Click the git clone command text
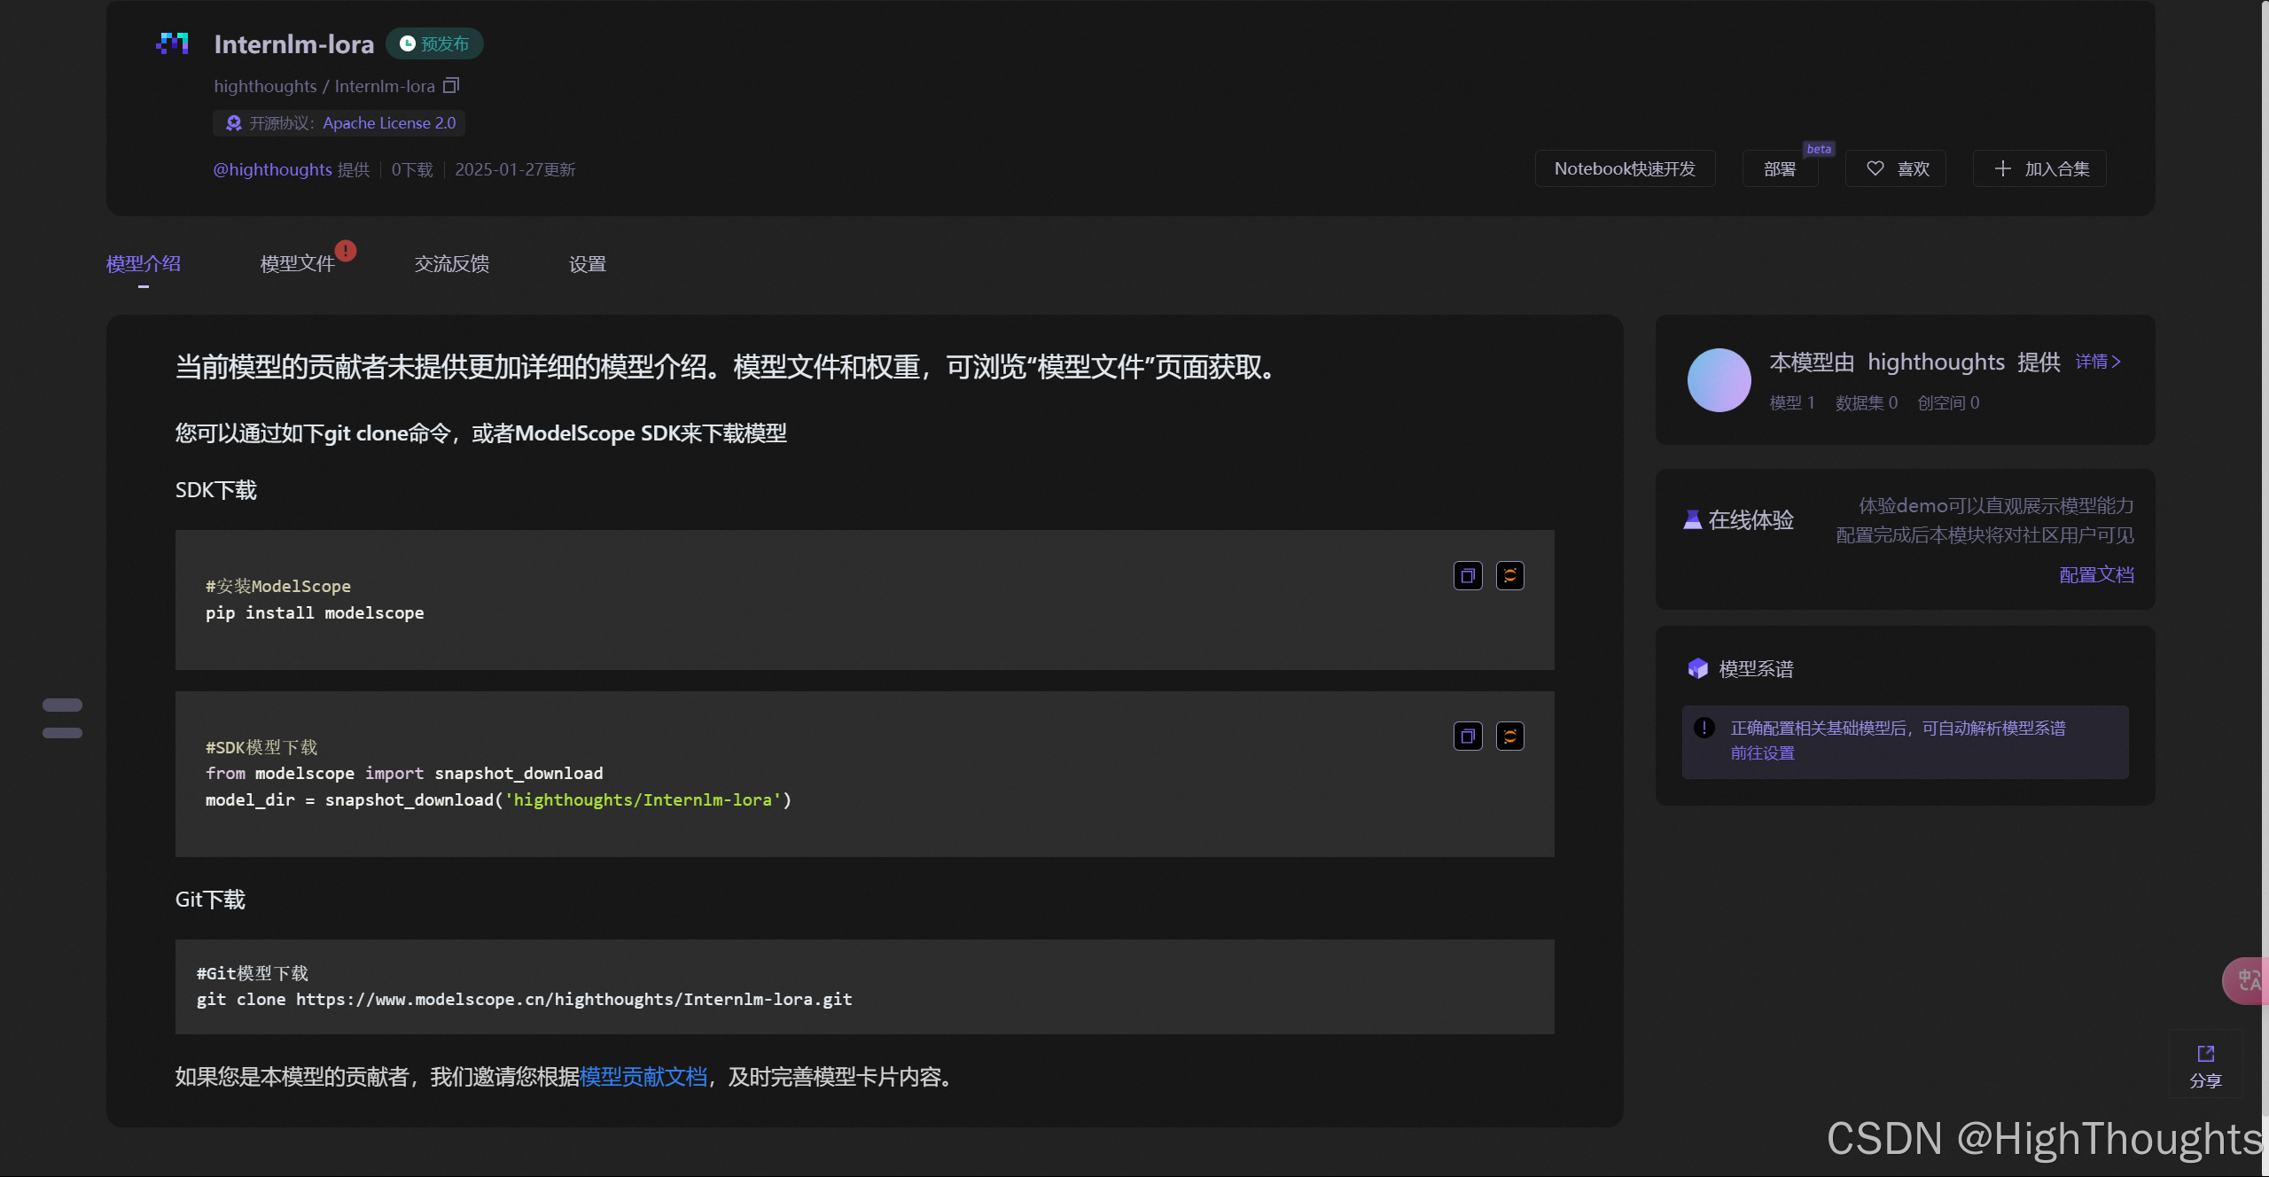Viewport: 2269px width, 1177px height. [x=525, y=1000]
